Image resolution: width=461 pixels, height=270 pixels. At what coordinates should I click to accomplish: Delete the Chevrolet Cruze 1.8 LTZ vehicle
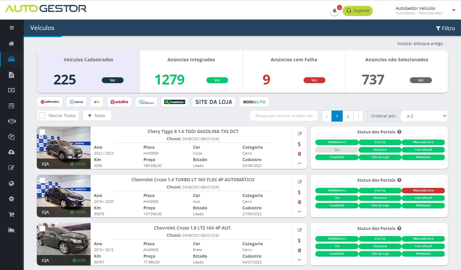point(300,250)
